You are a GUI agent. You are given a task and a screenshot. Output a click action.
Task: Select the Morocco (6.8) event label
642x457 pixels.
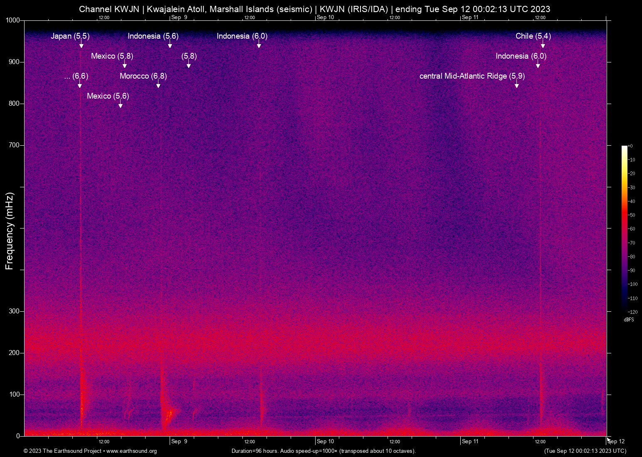143,76
